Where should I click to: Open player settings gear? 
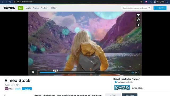pos(136,73)
